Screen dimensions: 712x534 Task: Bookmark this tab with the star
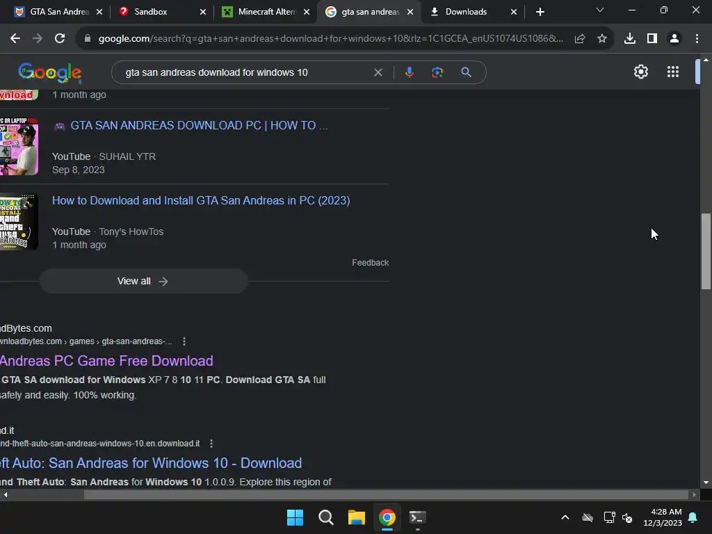[x=602, y=39]
